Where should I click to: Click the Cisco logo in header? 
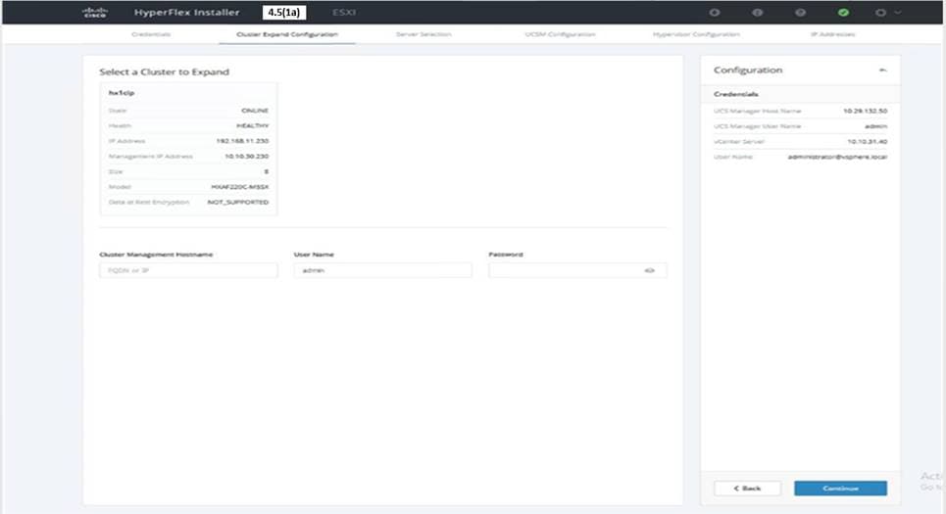click(x=95, y=12)
